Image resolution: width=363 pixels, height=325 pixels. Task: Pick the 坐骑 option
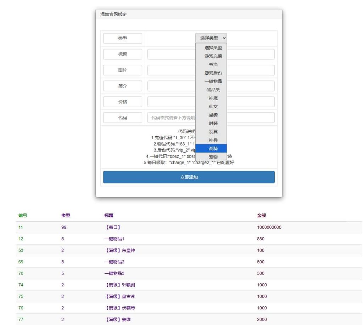(213, 115)
